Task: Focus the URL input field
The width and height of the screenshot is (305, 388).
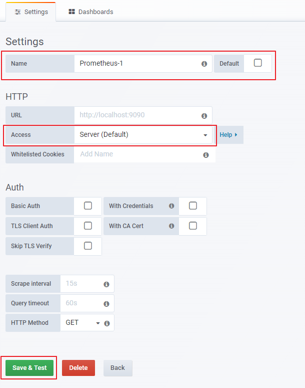Action: coord(143,115)
